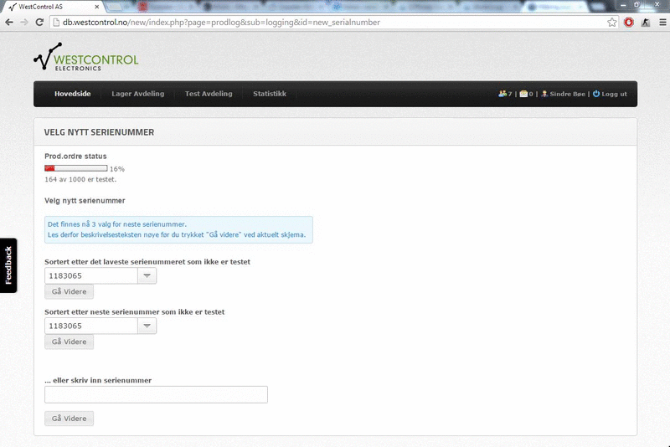
Task: Click the '164 av 1000 er testet.' text
Action: click(x=80, y=180)
